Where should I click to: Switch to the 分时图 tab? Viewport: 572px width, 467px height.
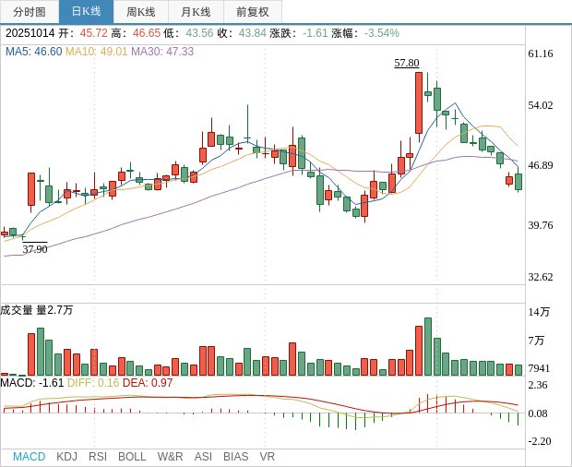(x=30, y=12)
